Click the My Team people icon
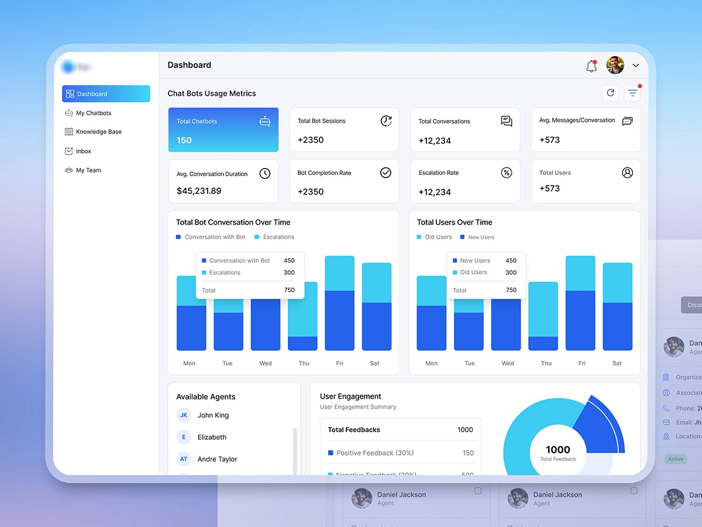Viewport: 702px width, 527px height. (x=69, y=170)
